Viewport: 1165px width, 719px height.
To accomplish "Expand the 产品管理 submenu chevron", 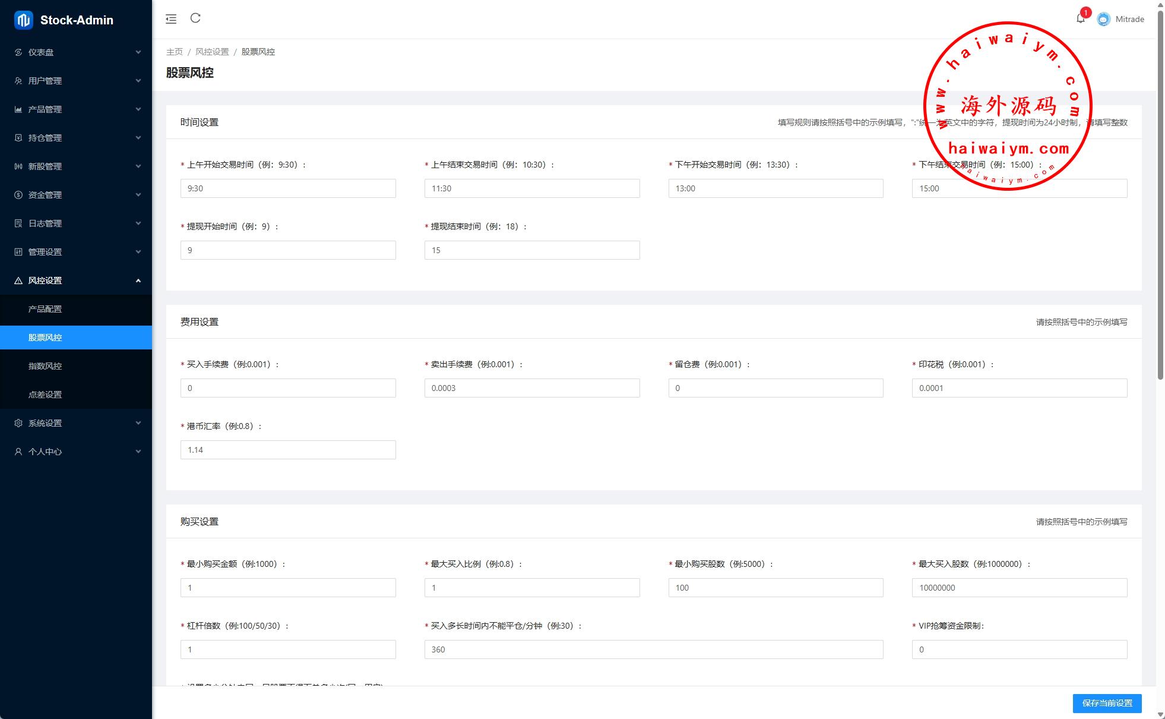I will 138,109.
